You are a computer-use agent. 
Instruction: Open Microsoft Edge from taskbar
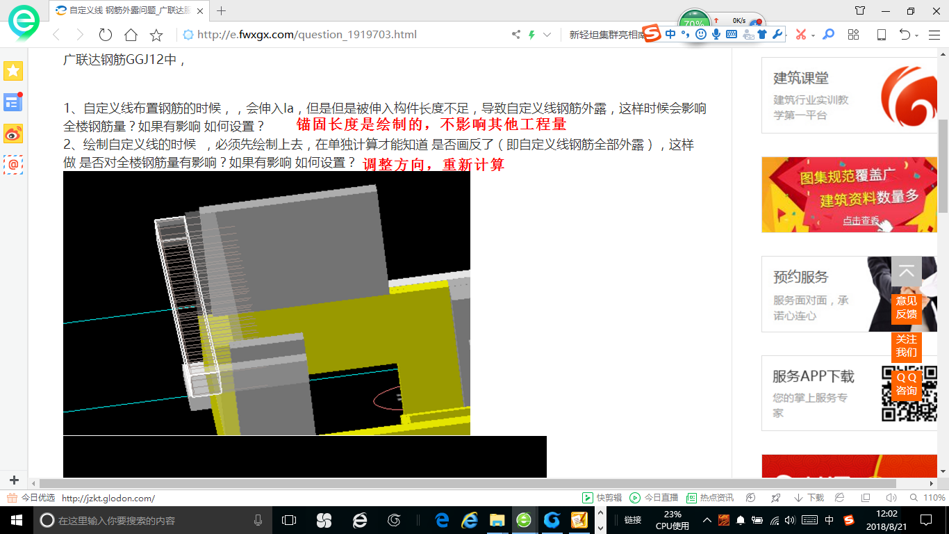tap(441, 520)
